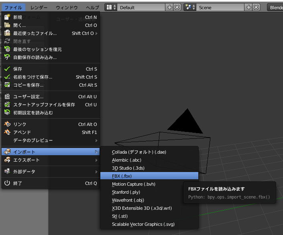Click the recent files icon beside 最近使ったファイル
Screen dimensions: 283x235
click(7, 33)
